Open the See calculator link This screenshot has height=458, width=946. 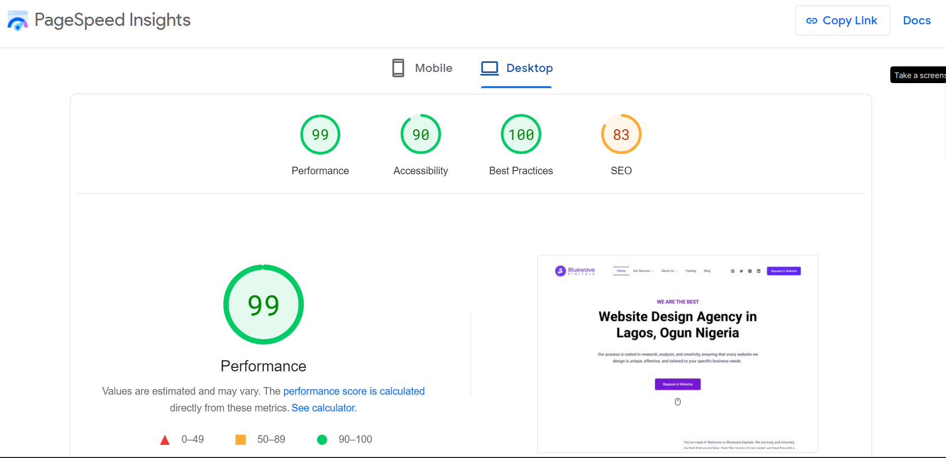[x=324, y=407]
